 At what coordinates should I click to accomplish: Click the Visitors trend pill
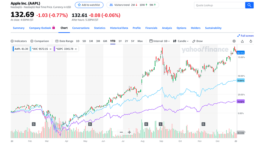coord(133,5)
